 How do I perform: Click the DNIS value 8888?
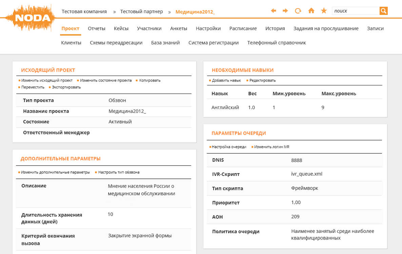pos(297,160)
